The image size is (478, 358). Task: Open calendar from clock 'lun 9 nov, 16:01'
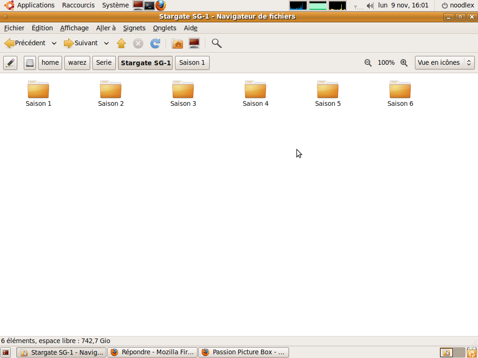[x=403, y=5]
